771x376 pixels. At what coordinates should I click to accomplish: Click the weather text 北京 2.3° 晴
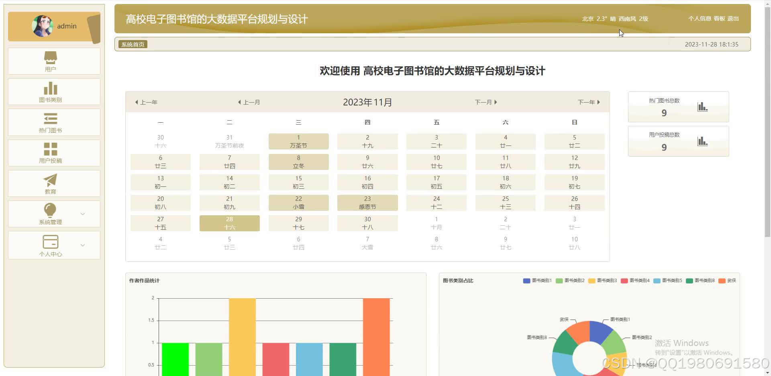pyautogui.click(x=599, y=19)
